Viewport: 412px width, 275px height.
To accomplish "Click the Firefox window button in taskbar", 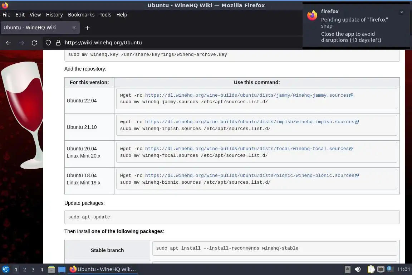I will click(x=103, y=270).
